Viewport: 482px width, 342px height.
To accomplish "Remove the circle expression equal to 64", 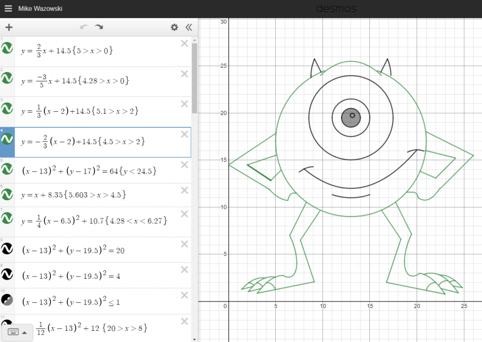I will point(184,165).
